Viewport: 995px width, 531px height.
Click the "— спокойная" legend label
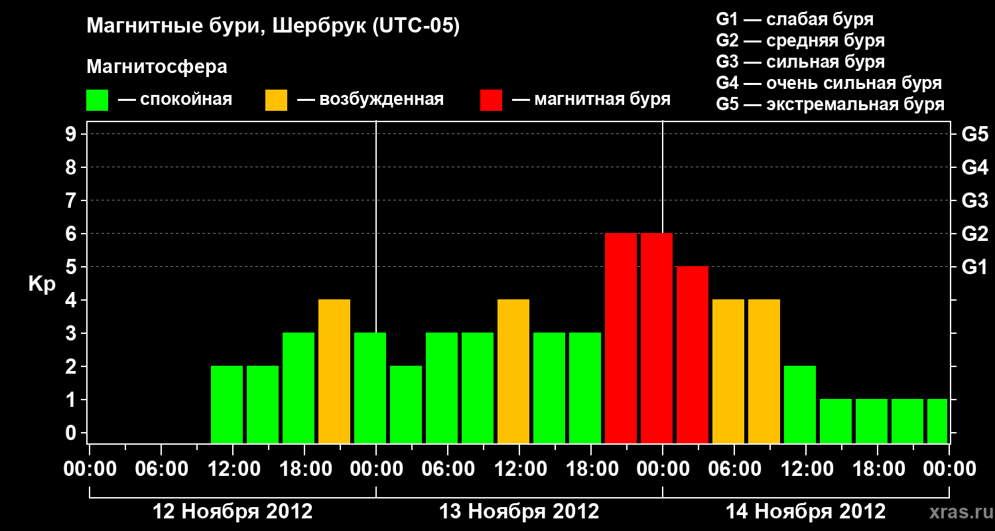point(175,100)
